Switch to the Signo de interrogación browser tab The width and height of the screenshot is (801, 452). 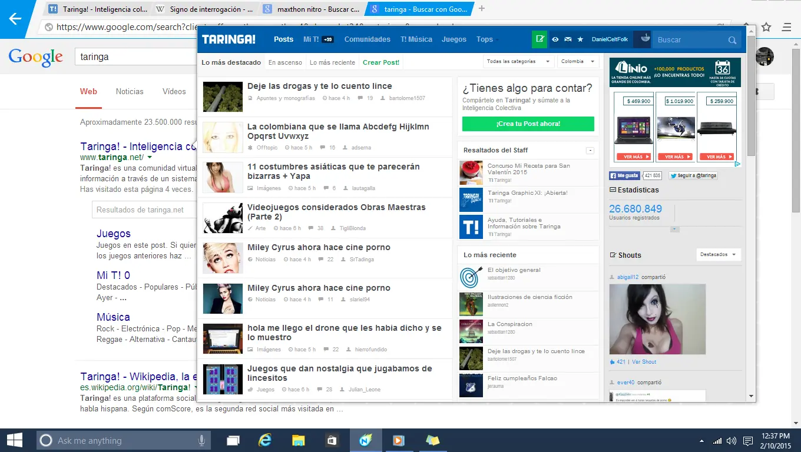click(x=205, y=9)
